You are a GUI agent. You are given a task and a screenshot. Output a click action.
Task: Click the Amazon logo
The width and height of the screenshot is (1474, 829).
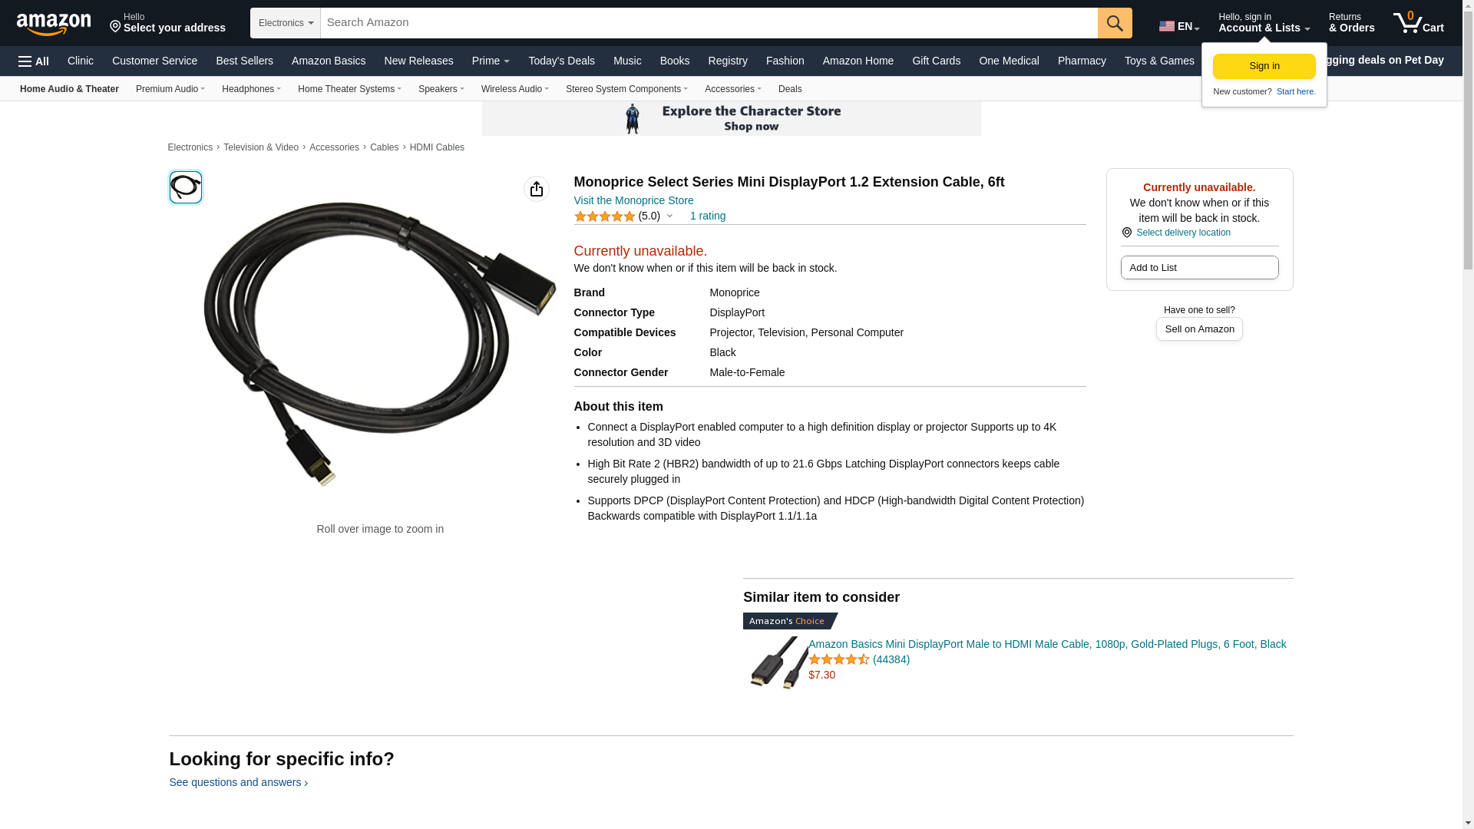(54, 24)
